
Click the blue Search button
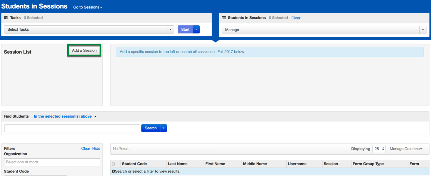151,128
